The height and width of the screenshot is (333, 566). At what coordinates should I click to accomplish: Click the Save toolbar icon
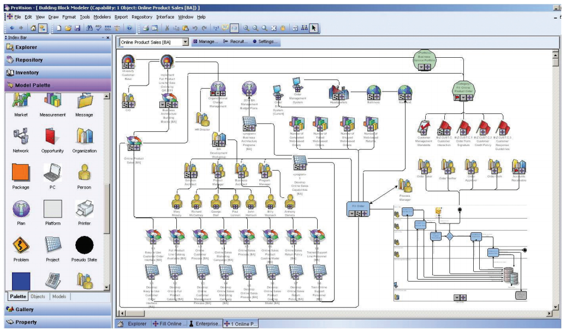78,28
